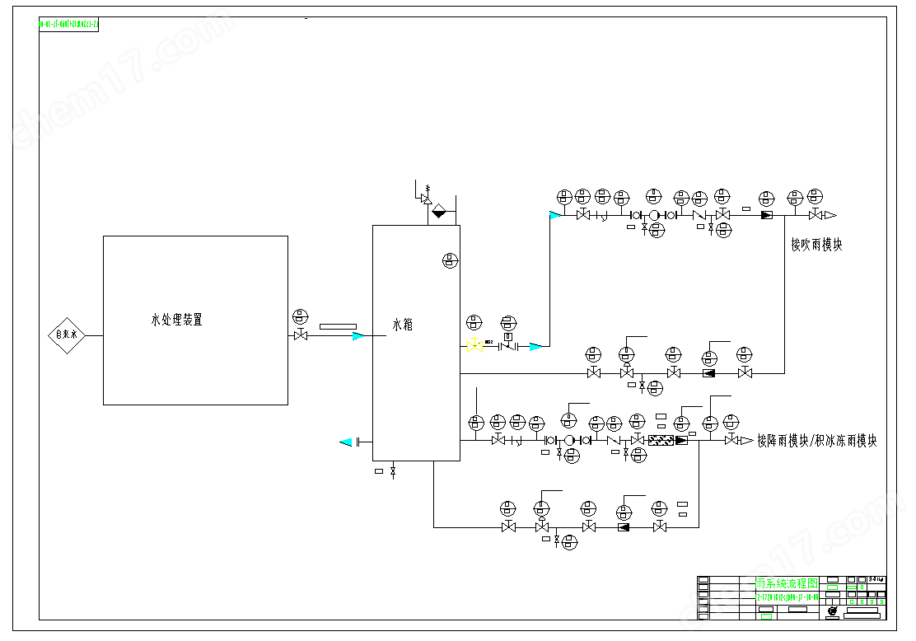Screen dimensions: 916x641
Task: Click the green drawing-number tag in top-left corner
Action: click(x=68, y=25)
